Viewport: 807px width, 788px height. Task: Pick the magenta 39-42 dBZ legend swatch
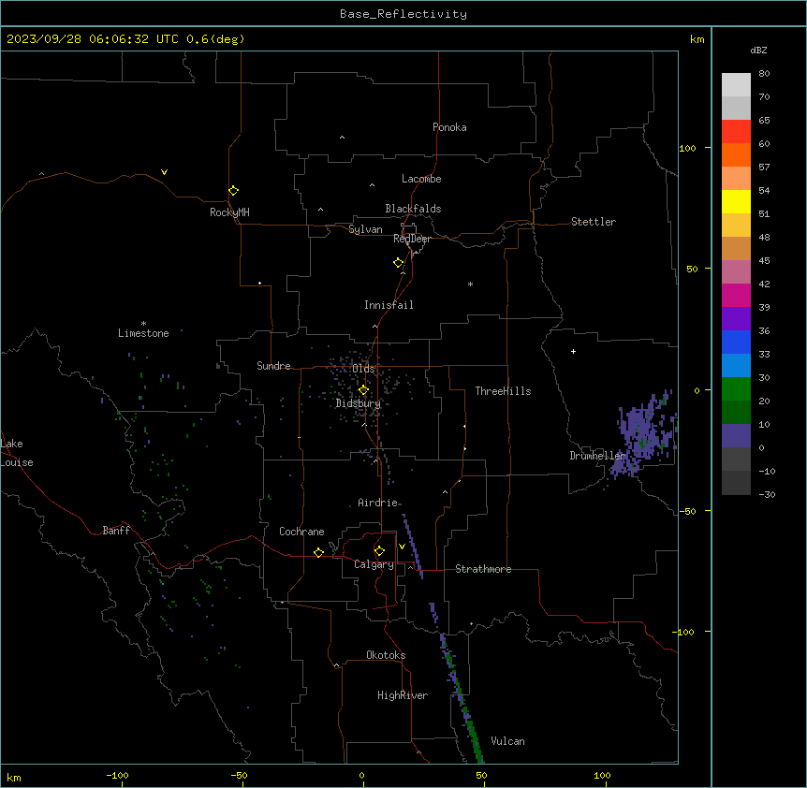(736, 295)
